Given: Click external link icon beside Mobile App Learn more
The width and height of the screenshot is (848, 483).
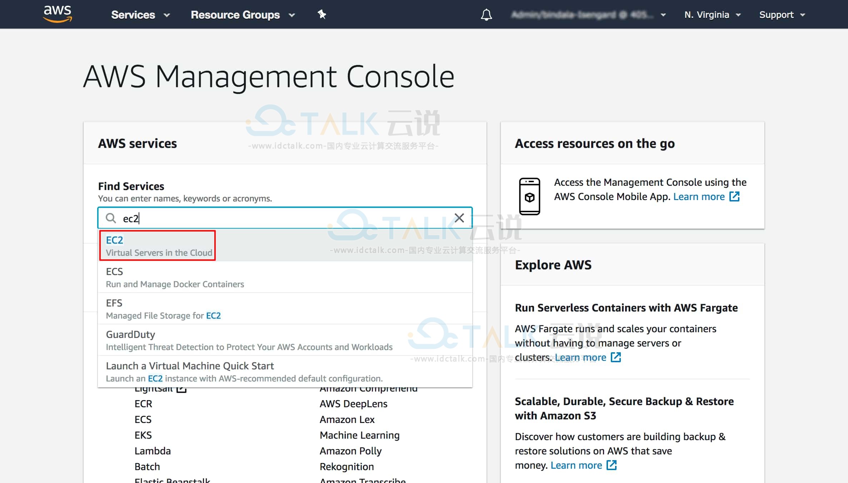Looking at the screenshot, I should pyautogui.click(x=734, y=196).
